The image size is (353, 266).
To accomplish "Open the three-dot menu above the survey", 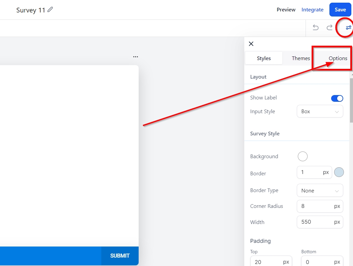I will [x=135, y=57].
